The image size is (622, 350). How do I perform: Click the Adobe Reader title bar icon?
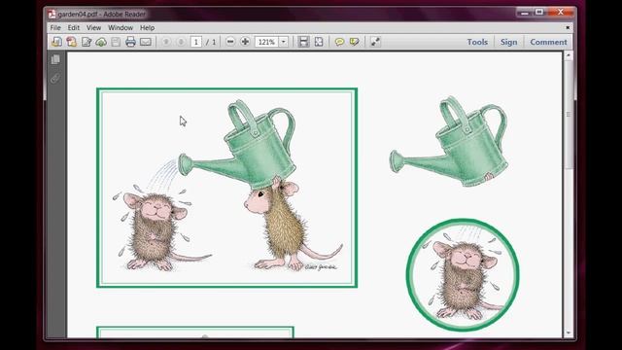coord(52,15)
